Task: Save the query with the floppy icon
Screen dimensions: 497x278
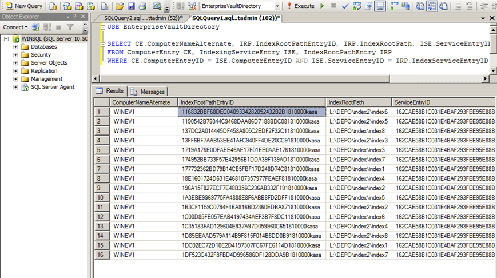Action: point(131,6)
